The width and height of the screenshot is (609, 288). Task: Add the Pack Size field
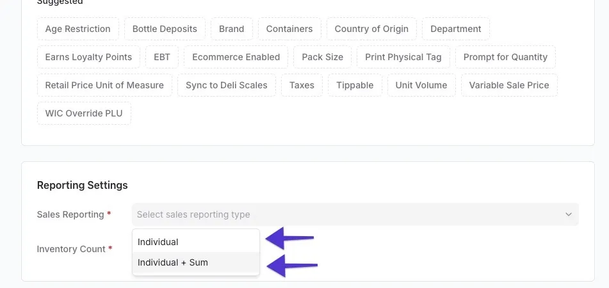pos(322,57)
